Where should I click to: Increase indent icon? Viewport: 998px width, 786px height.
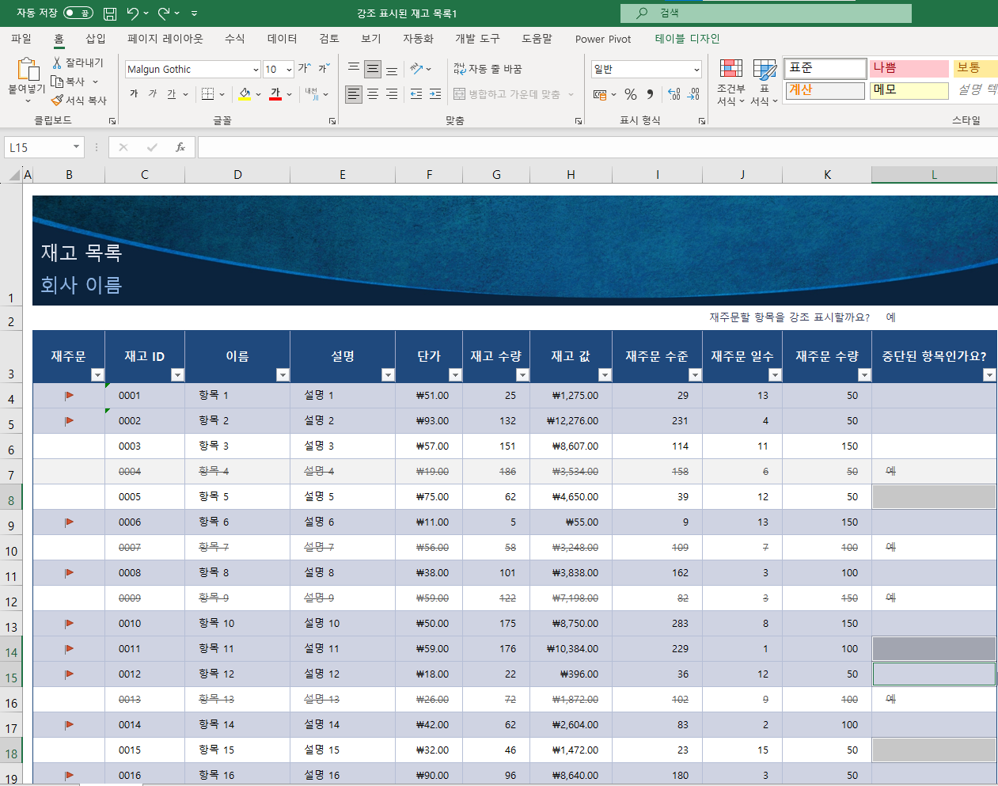pos(435,94)
